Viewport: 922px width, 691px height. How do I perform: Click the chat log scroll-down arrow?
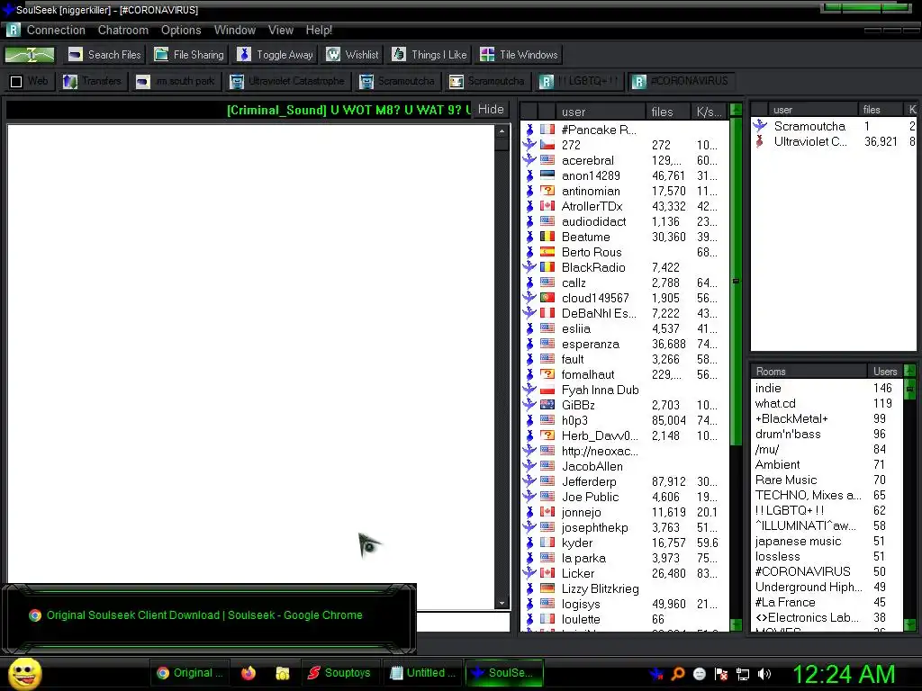pos(502,603)
